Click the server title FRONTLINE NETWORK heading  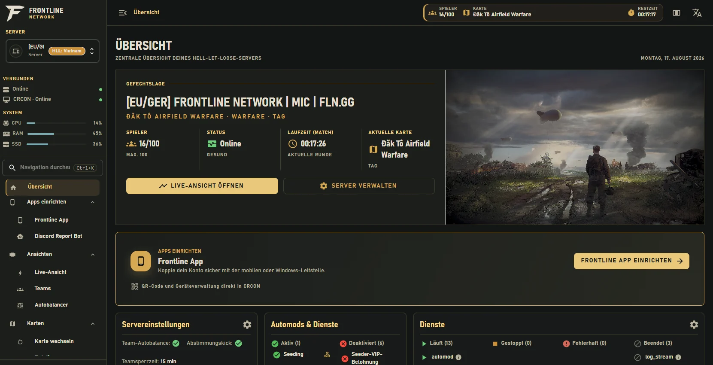240,102
